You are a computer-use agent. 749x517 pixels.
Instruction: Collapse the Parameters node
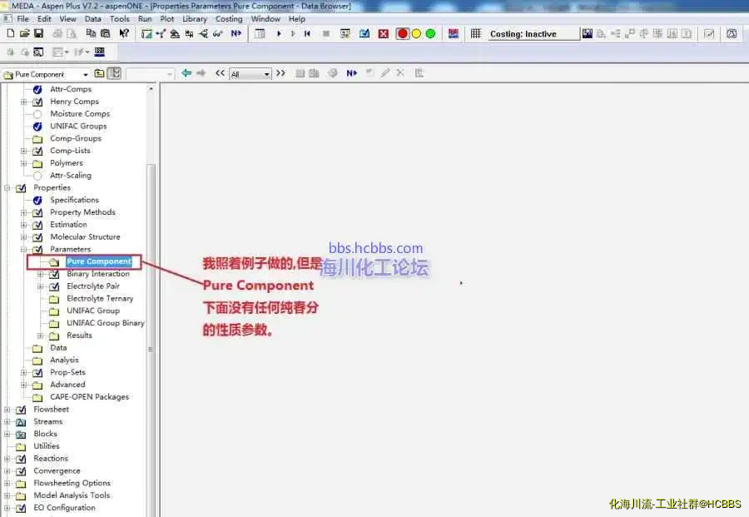(x=23, y=250)
